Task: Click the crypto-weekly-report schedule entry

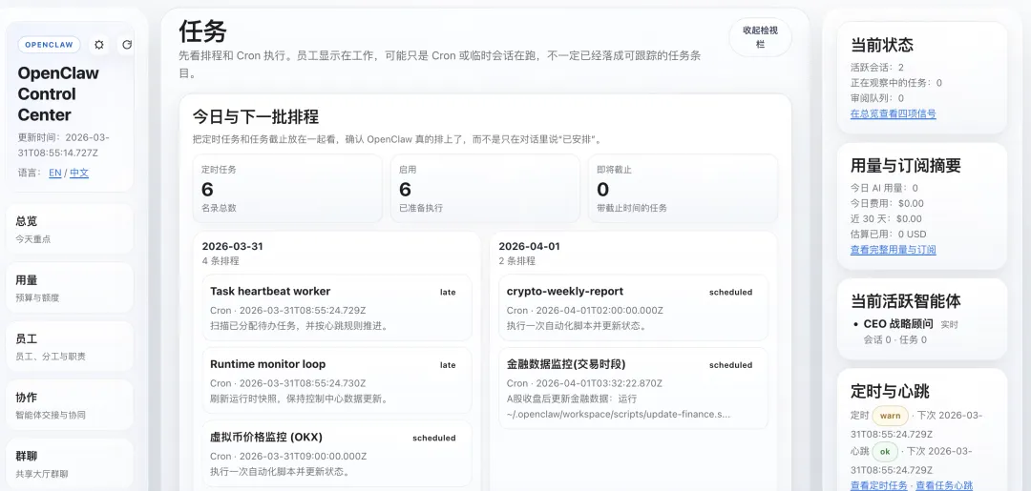Action: pyautogui.click(x=633, y=308)
